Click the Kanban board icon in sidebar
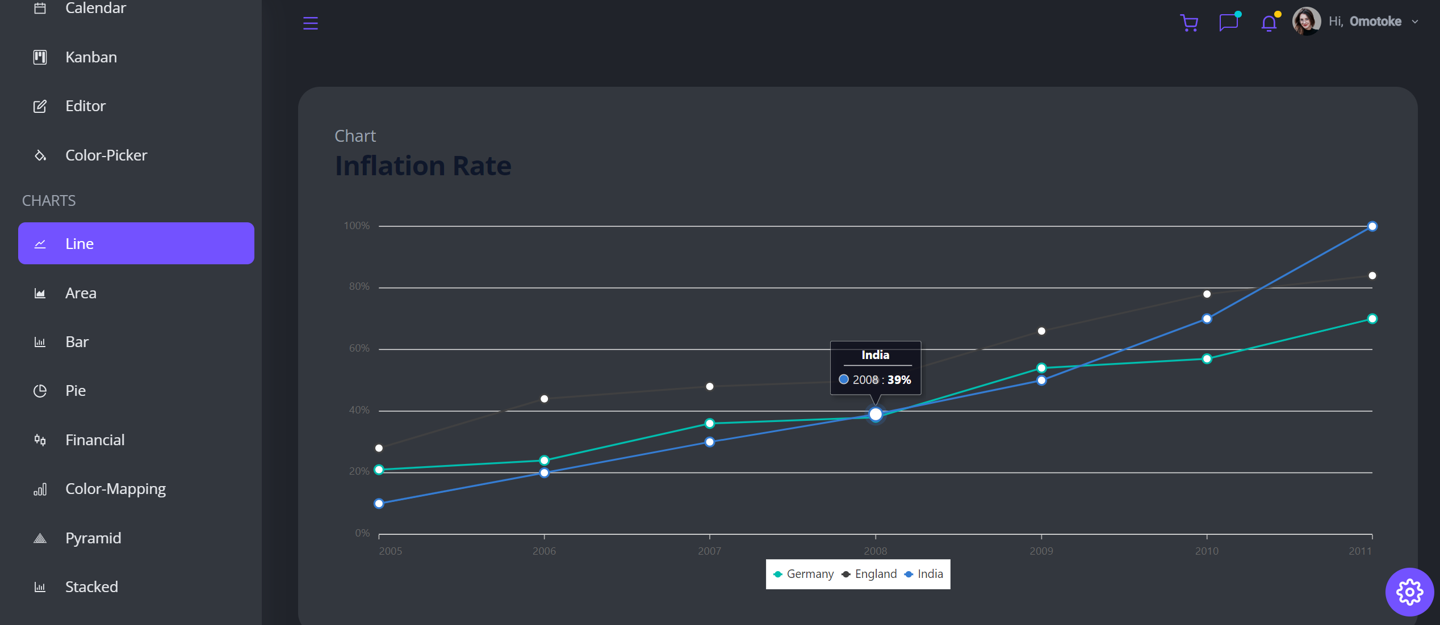The height and width of the screenshot is (625, 1440). point(40,57)
